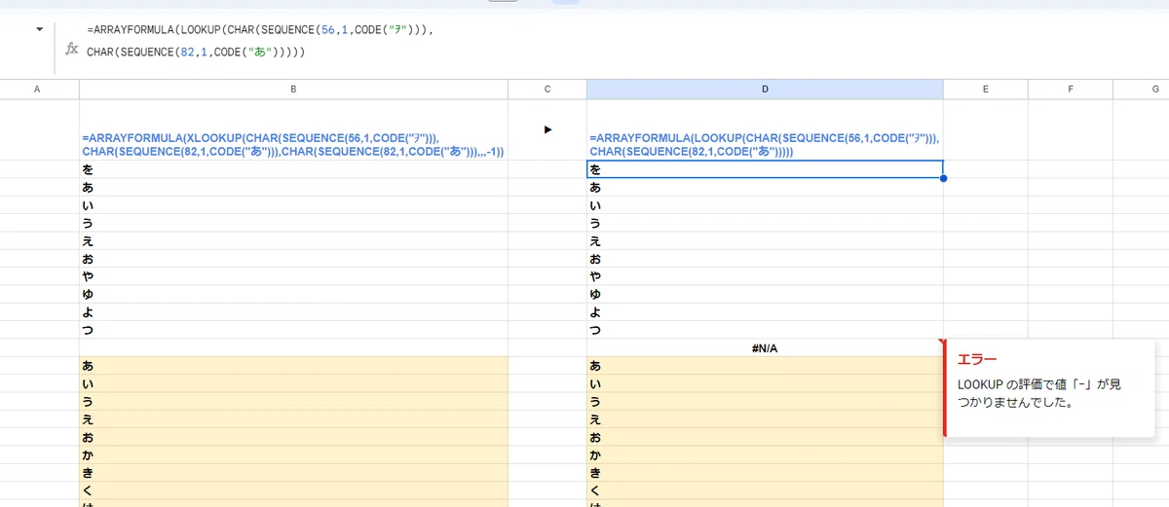
Task: Click the ▶ arrow cell in column C
Action: (547, 129)
